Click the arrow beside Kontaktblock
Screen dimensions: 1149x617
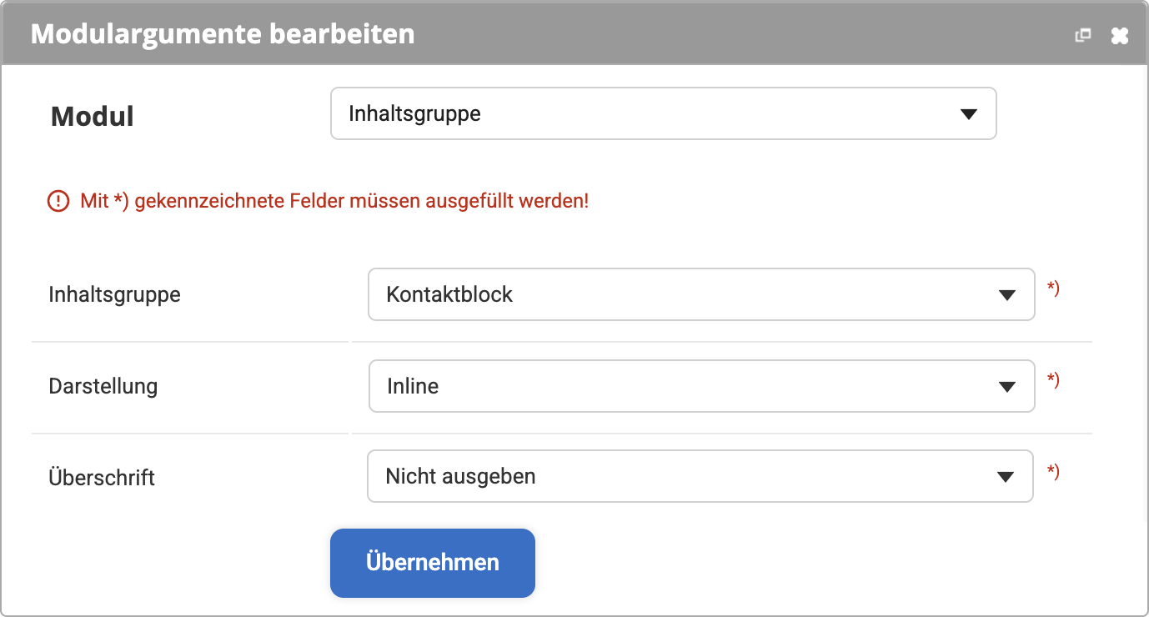pos(1006,294)
